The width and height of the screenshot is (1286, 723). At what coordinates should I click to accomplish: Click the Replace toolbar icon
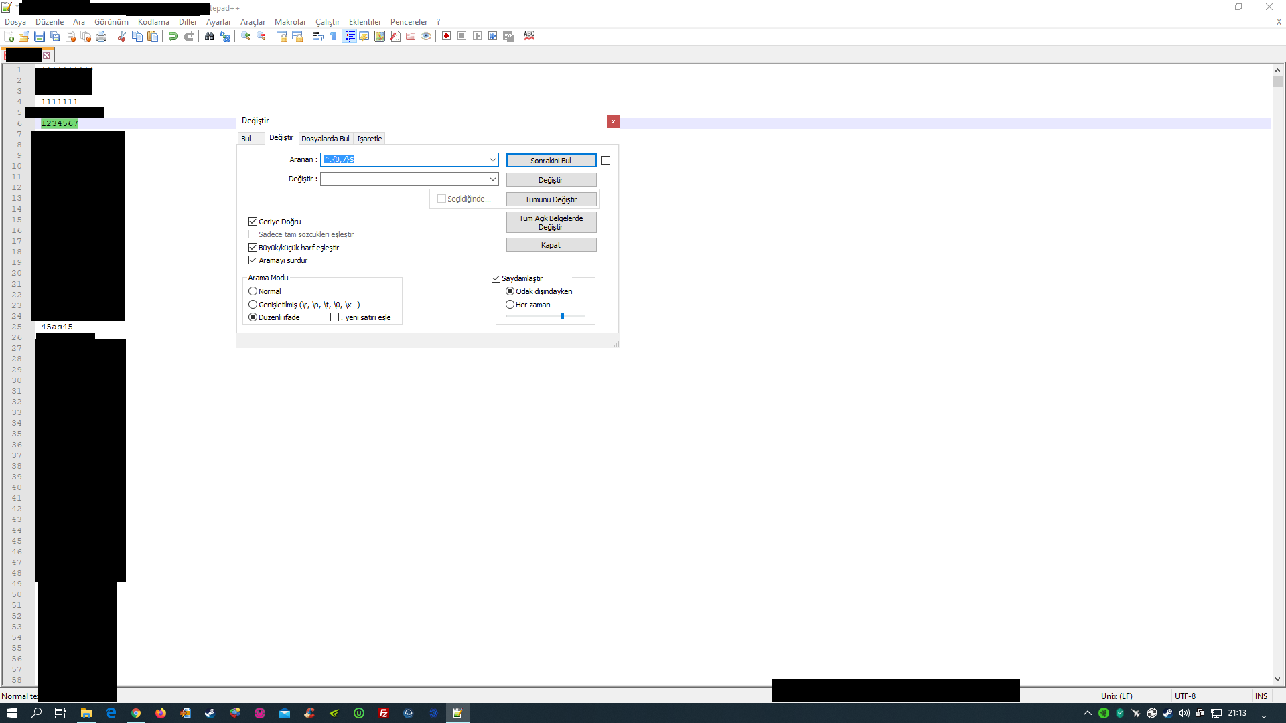coord(225,36)
